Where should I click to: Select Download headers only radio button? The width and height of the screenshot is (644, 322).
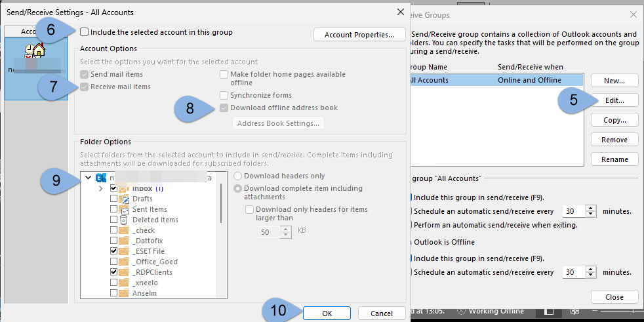pyautogui.click(x=238, y=176)
